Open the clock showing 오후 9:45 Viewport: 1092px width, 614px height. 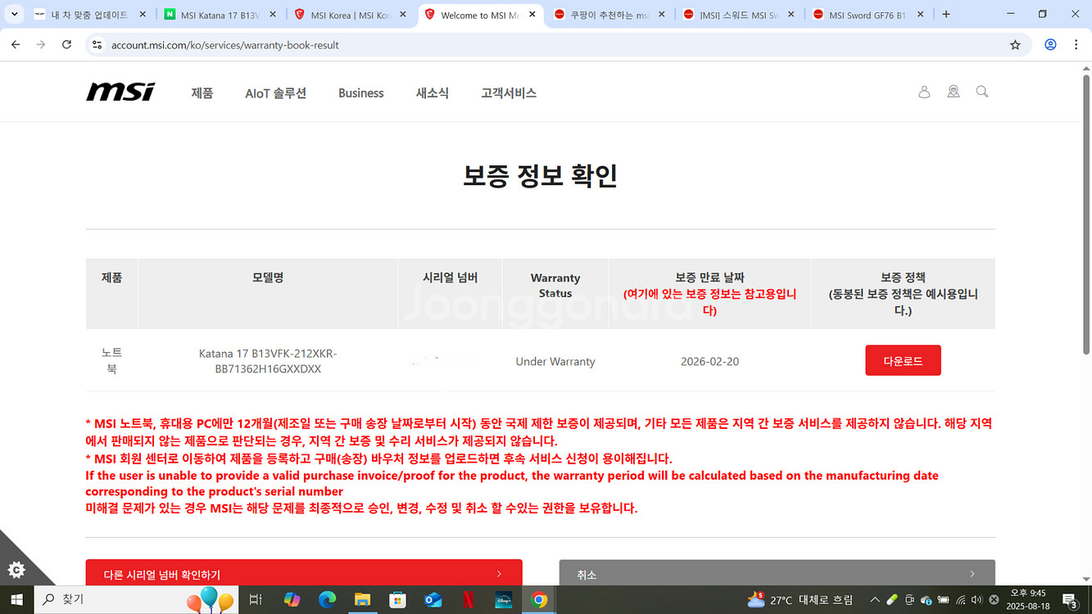click(x=1027, y=600)
